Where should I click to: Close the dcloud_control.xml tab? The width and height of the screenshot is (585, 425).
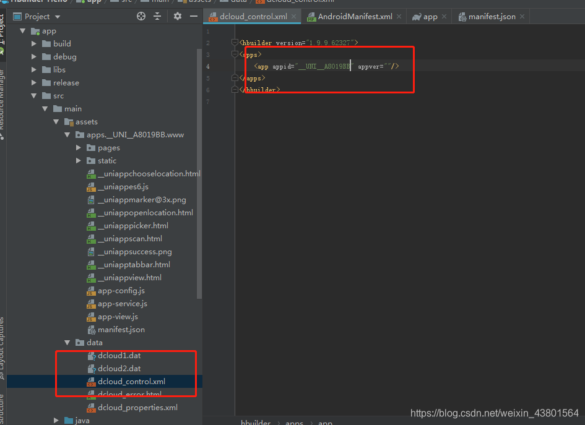294,17
